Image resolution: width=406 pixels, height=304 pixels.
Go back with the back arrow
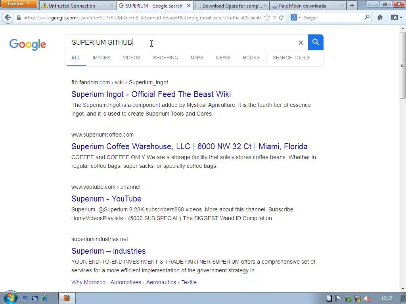pos(8,17)
